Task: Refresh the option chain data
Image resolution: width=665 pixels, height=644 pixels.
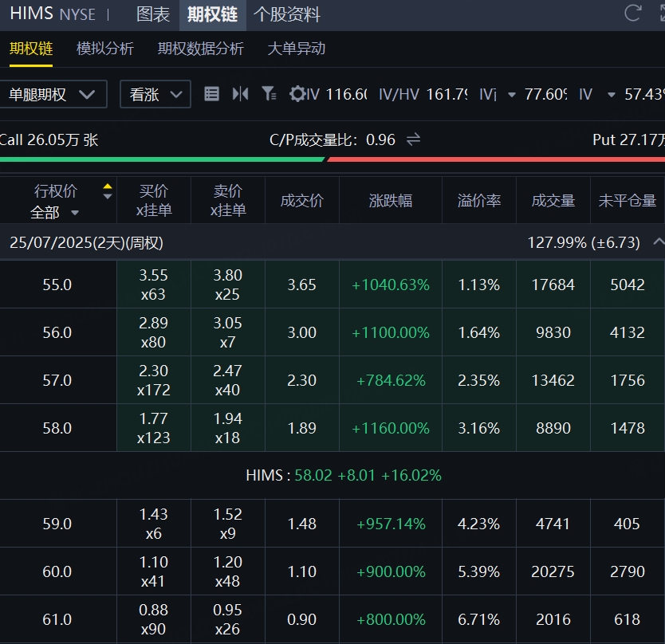Action: pyautogui.click(x=632, y=13)
